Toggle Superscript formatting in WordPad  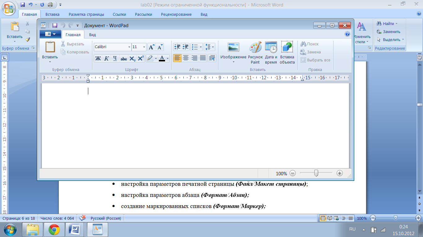[141, 58]
